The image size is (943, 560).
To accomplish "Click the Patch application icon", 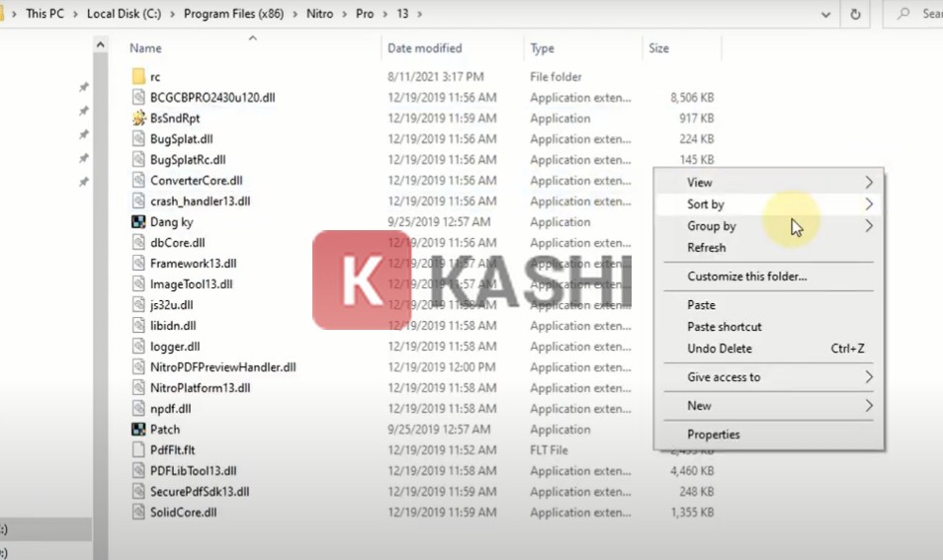I will tap(138, 429).
